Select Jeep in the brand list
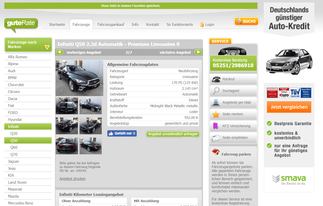This screenshot has height=206, width=323. pyautogui.click(x=28, y=168)
